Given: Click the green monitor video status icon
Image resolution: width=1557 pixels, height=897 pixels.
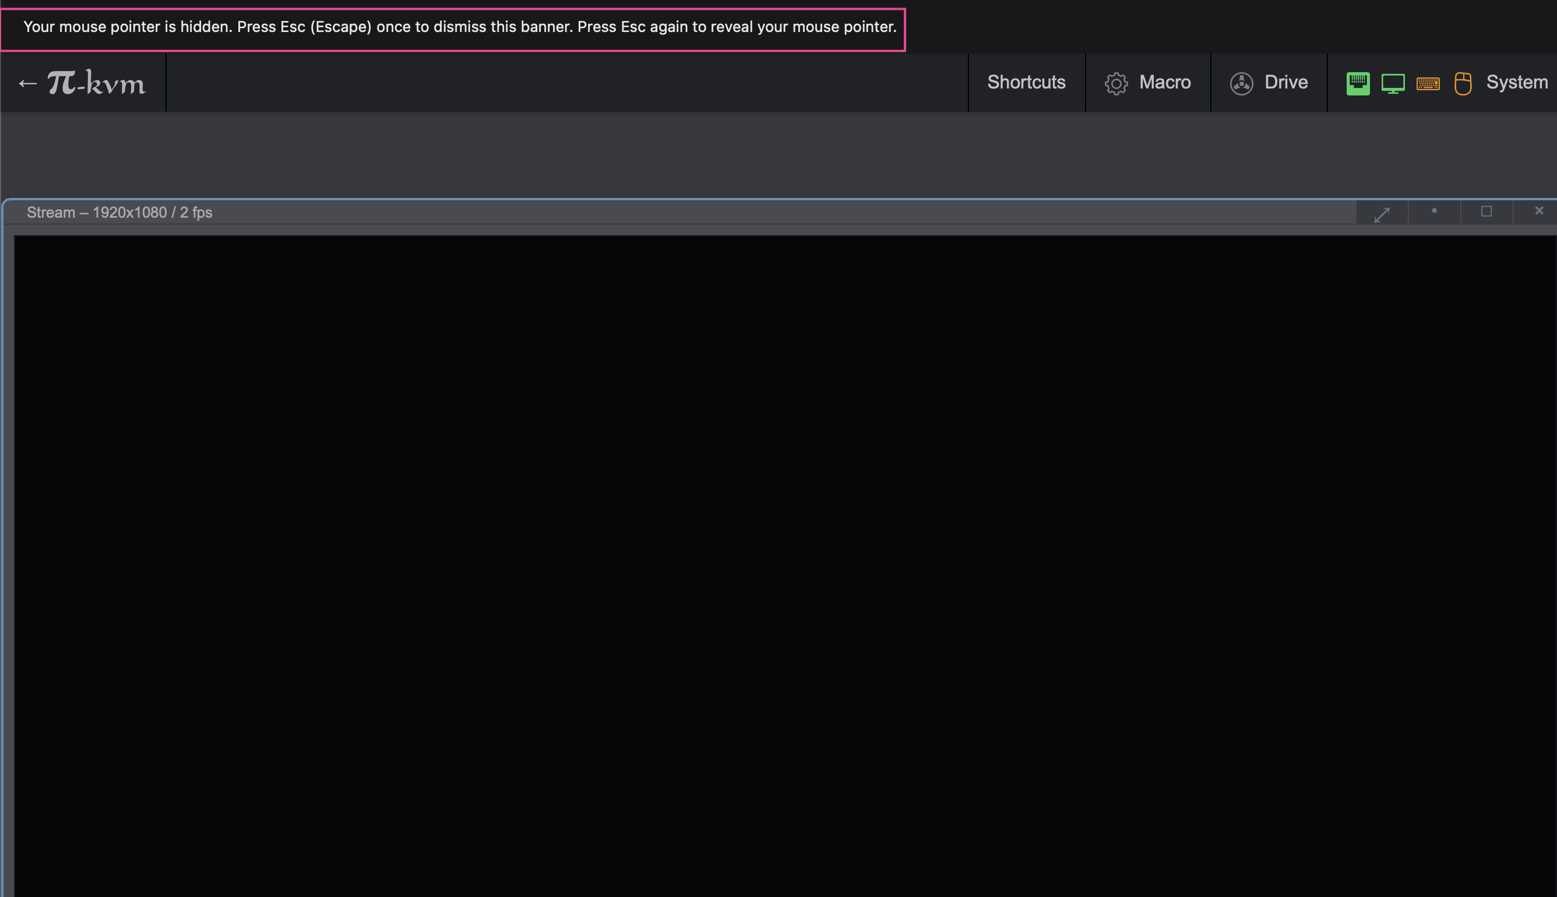Looking at the screenshot, I should pos(1393,83).
